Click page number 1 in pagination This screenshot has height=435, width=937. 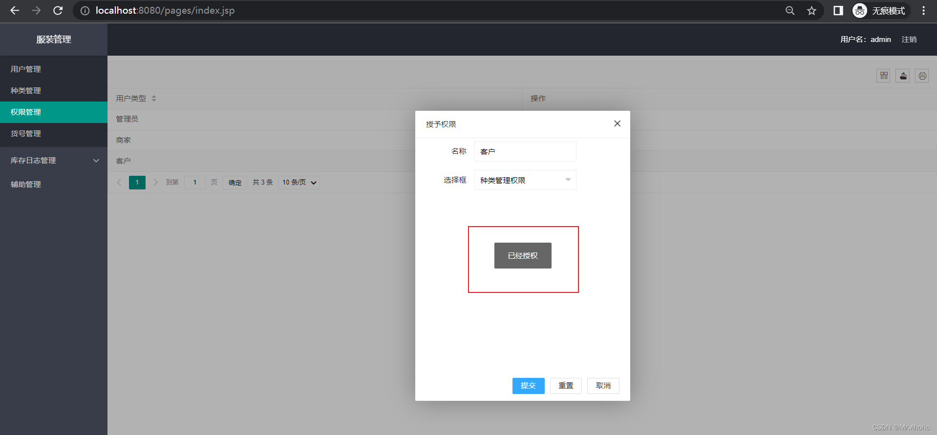137,182
